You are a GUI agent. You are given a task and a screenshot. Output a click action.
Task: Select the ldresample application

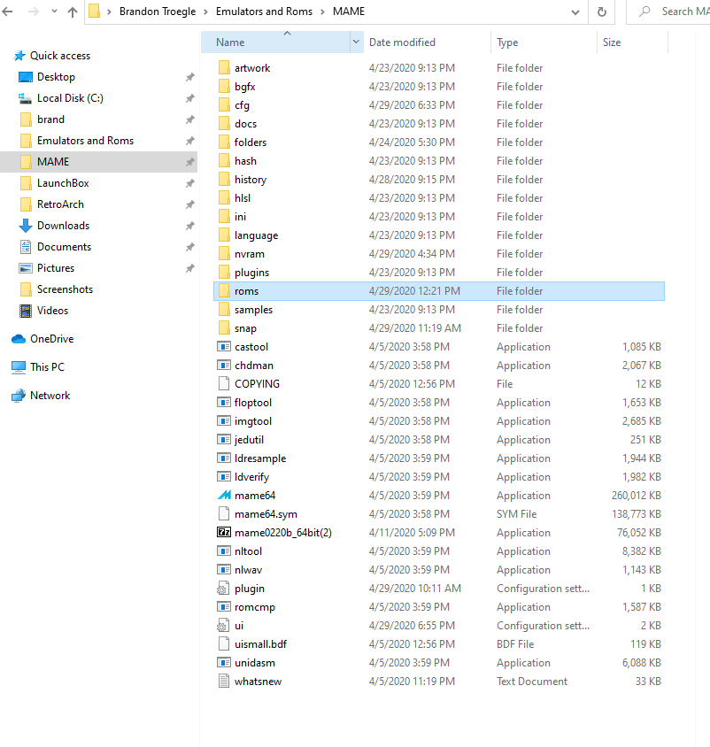click(260, 458)
